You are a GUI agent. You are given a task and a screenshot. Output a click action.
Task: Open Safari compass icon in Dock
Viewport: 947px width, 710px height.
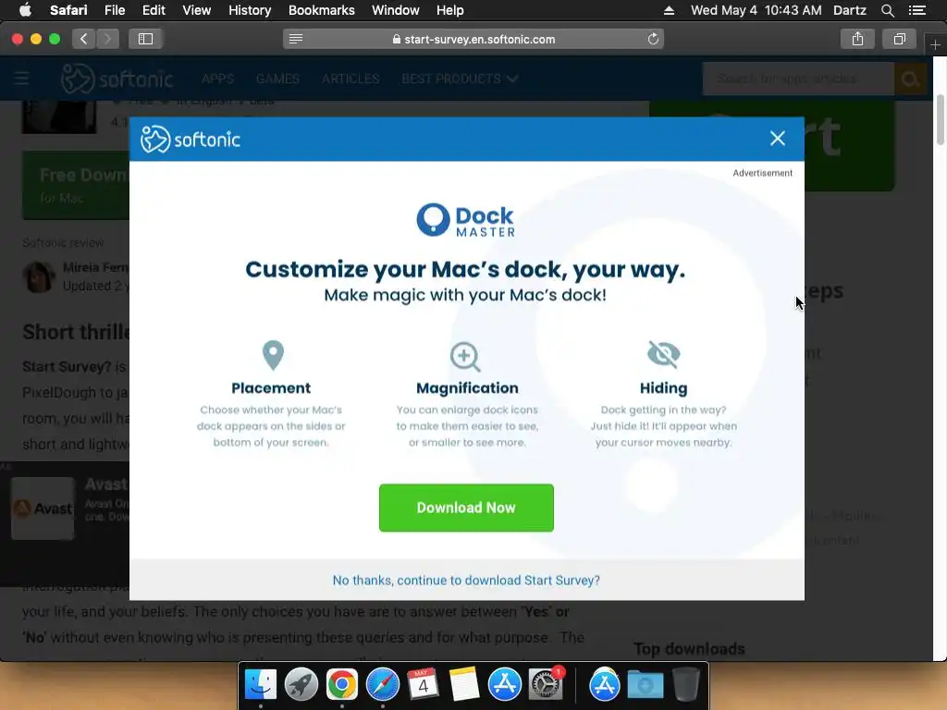(383, 685)
